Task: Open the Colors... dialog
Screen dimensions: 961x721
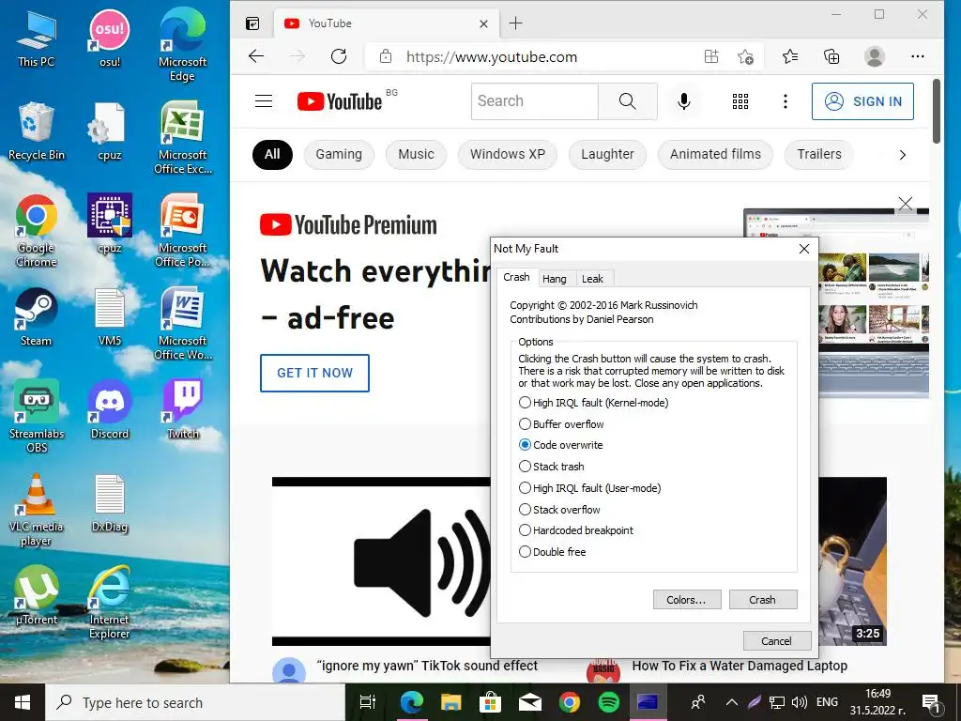Action: click(x=686, y=600)
